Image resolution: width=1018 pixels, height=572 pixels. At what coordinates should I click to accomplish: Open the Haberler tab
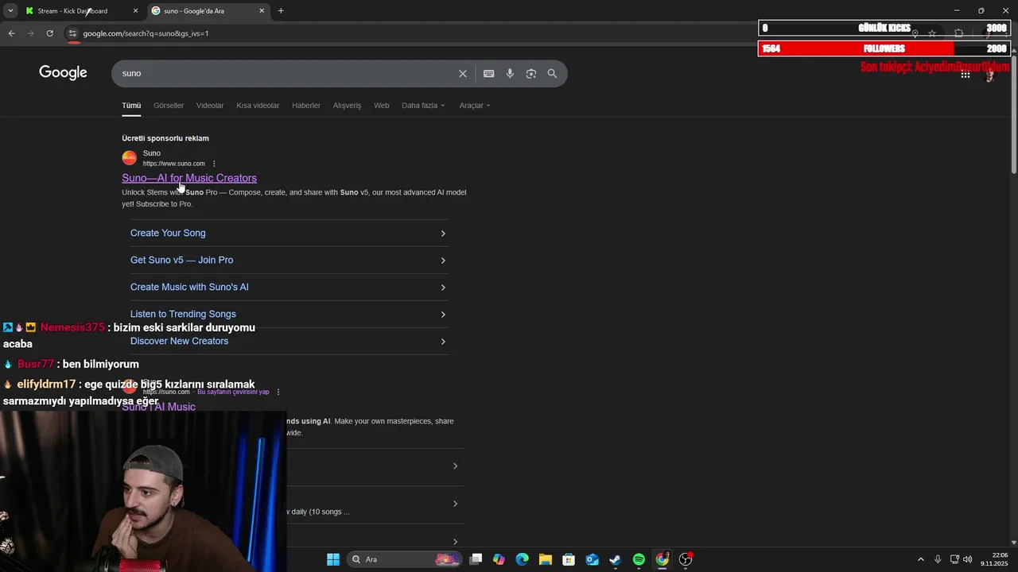306,106
